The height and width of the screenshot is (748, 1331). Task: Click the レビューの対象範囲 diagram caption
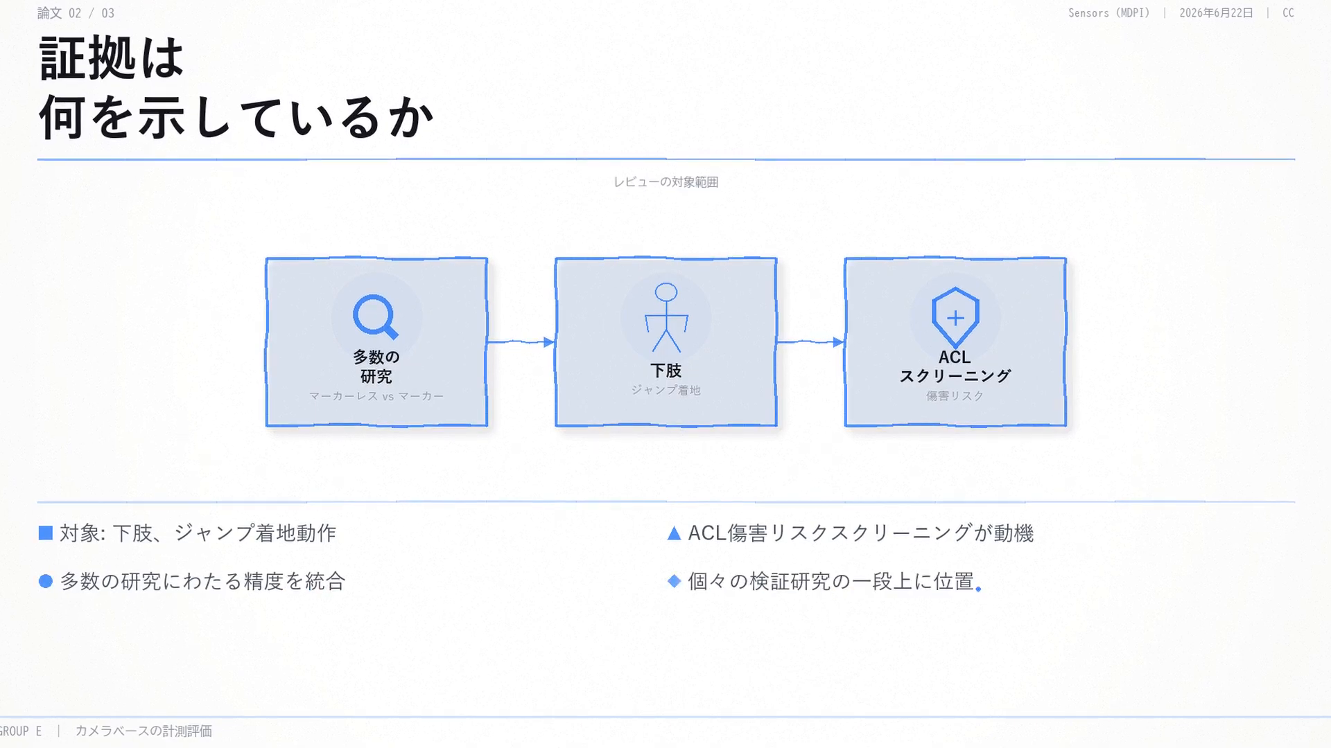(x=666, y=182)
